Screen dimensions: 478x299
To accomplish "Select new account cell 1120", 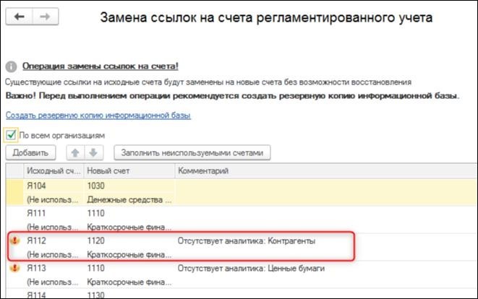I will click(x=97, y=240).
